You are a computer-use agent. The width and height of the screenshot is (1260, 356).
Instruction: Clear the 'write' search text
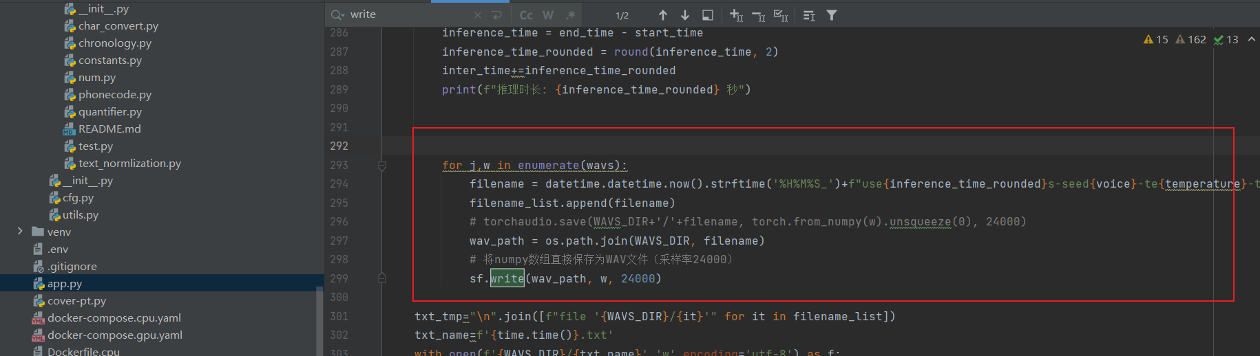click(478, 15)
